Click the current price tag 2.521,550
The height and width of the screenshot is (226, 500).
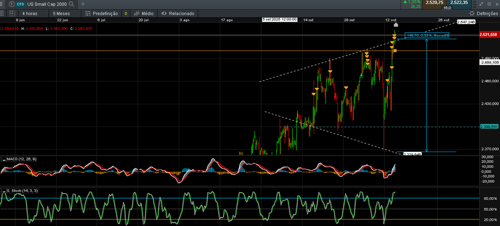489,34
